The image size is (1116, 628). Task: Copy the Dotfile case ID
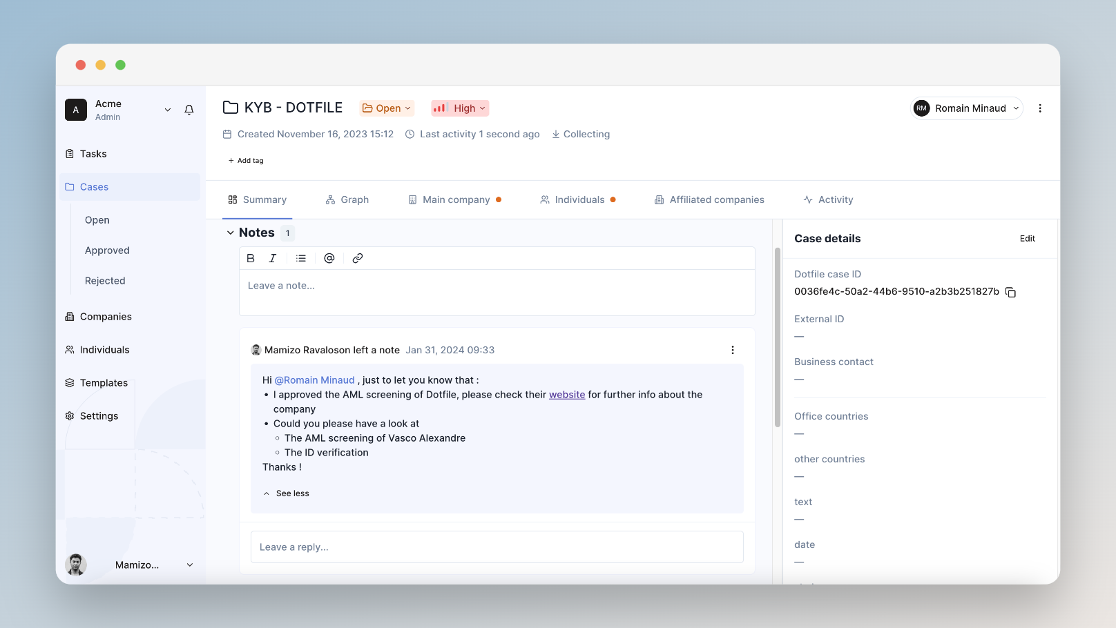1011,292
